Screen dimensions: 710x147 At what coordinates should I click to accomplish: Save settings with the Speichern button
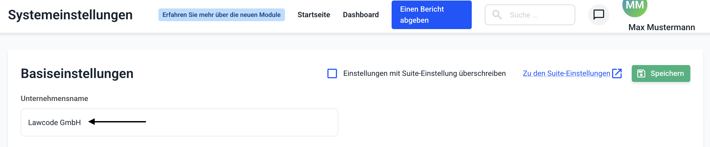coord(661,74)
